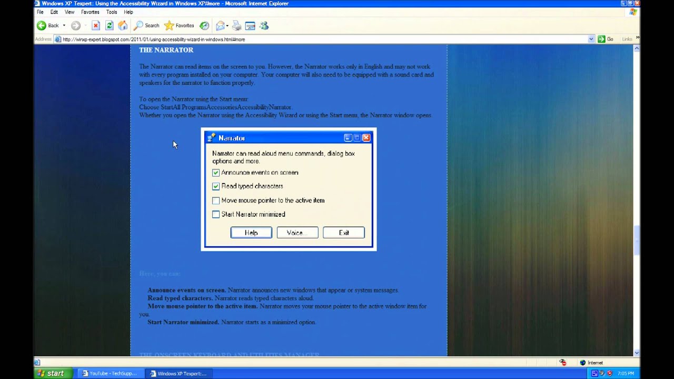Expand the Links toolbar chevron

coord(637,38)
